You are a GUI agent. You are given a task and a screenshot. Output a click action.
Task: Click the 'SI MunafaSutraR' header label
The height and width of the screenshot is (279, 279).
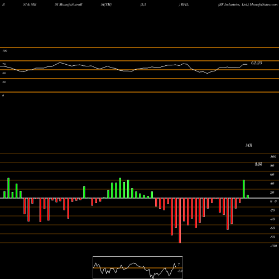[x=69, y=4]
